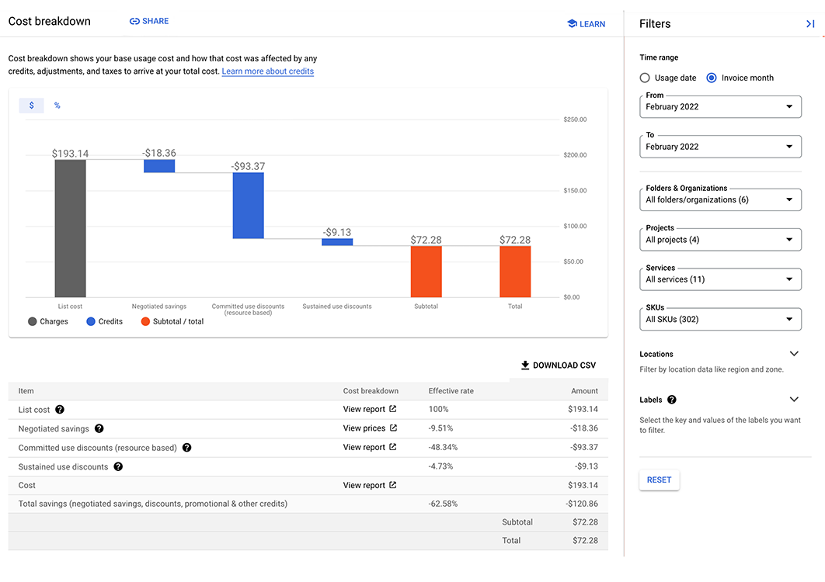Open View report for Committed use discounts
The width and height of the screenshot is (825, 582).
369,447
